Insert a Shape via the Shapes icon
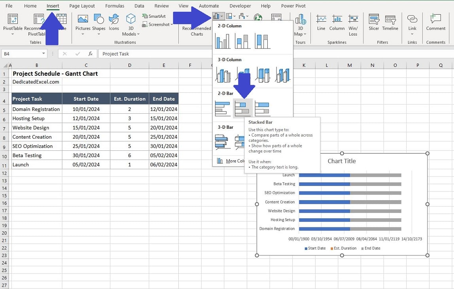454x289 pixels. pyautogui.click(x=99, y=24)
